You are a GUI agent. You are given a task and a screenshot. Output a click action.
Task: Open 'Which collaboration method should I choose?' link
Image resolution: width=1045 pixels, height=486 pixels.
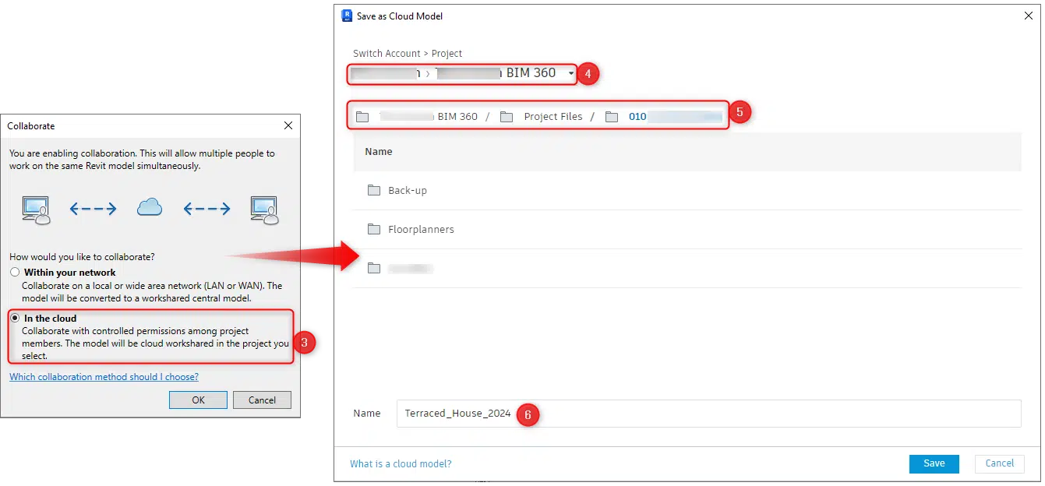point(104,377)
